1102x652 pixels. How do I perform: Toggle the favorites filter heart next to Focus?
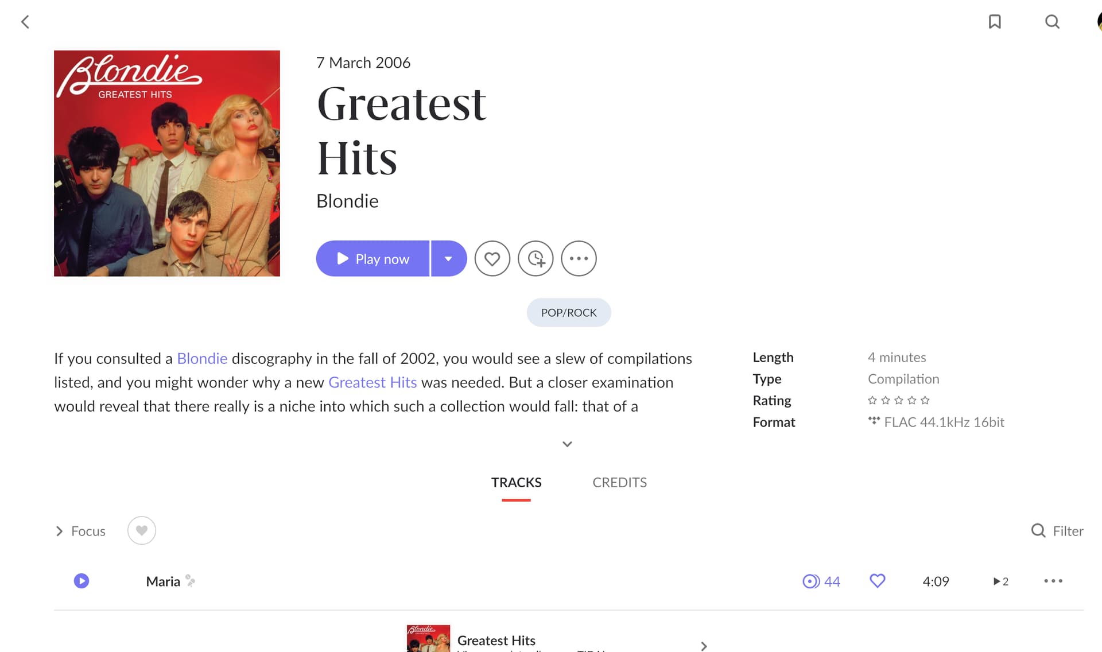point(142,530)
